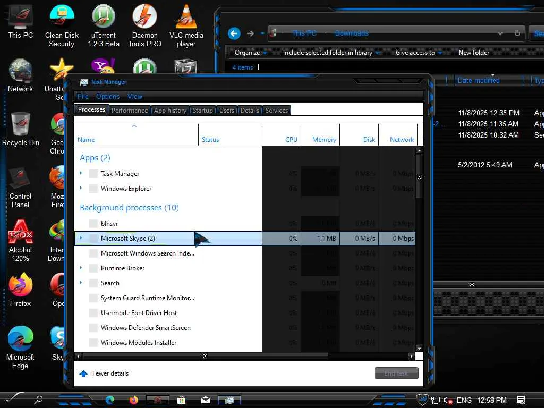
Task: Click blue up-arrow icon beside Fewer details
Action: tap(83, 373)
